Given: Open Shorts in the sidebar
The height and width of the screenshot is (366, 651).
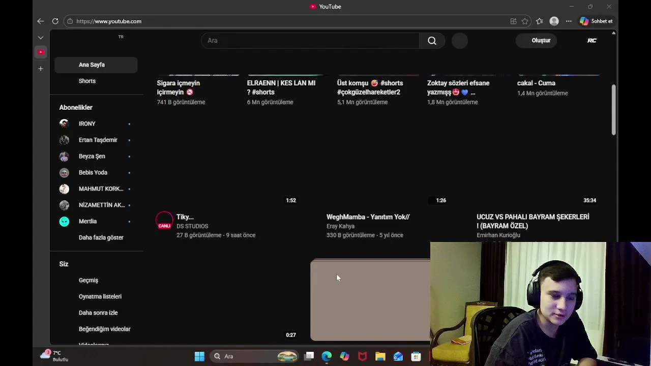Looking at the screenshot, I should (96, 81).
